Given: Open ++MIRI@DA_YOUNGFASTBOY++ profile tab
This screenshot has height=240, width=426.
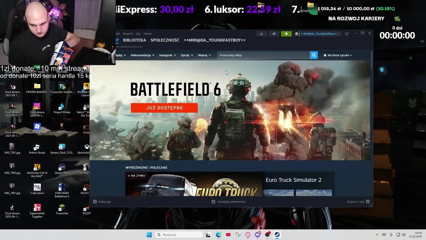Looking at the screenshot, I should click(215, 40).
